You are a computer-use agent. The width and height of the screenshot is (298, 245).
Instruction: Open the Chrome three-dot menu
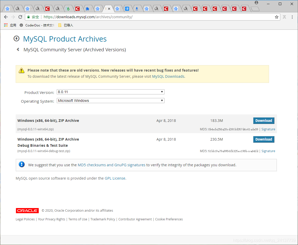(x=292, y=17)
